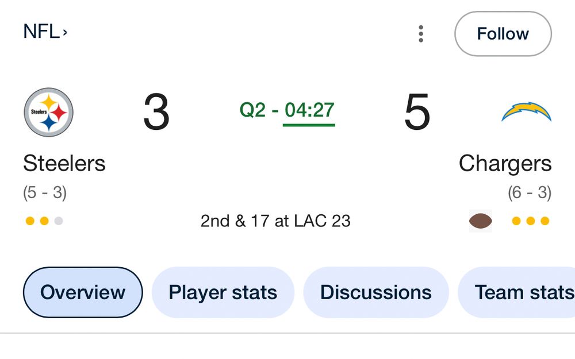Click the Steelers team name
This screenshot has width=575, height=359.
64,164
